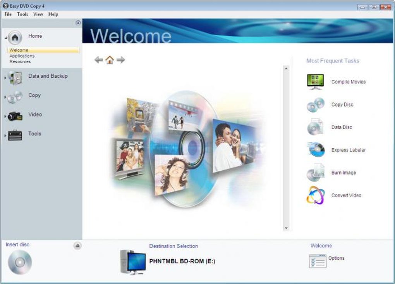The width and height of the screenshot is (395, 284).
Task: Go back with the left arrow icon
Action: click(98, 60)
